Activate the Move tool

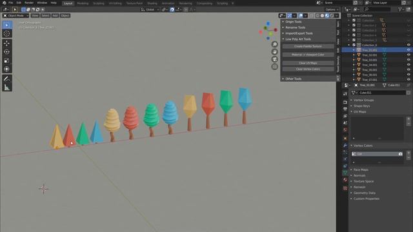pyautogui.click(x=7, y=43)
